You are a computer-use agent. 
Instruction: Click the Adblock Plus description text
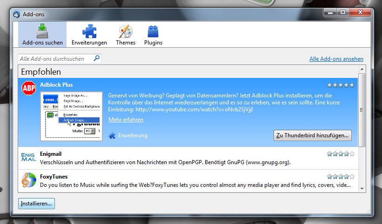click(x=224, y=102)
